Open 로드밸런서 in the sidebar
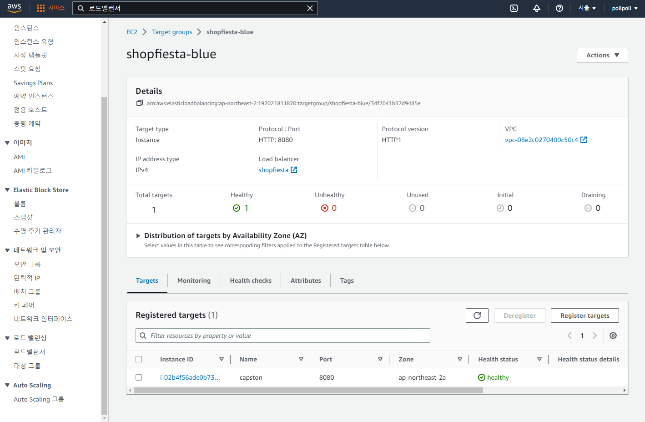Screen dimensions: 645x422 click(x=30, y=352)
